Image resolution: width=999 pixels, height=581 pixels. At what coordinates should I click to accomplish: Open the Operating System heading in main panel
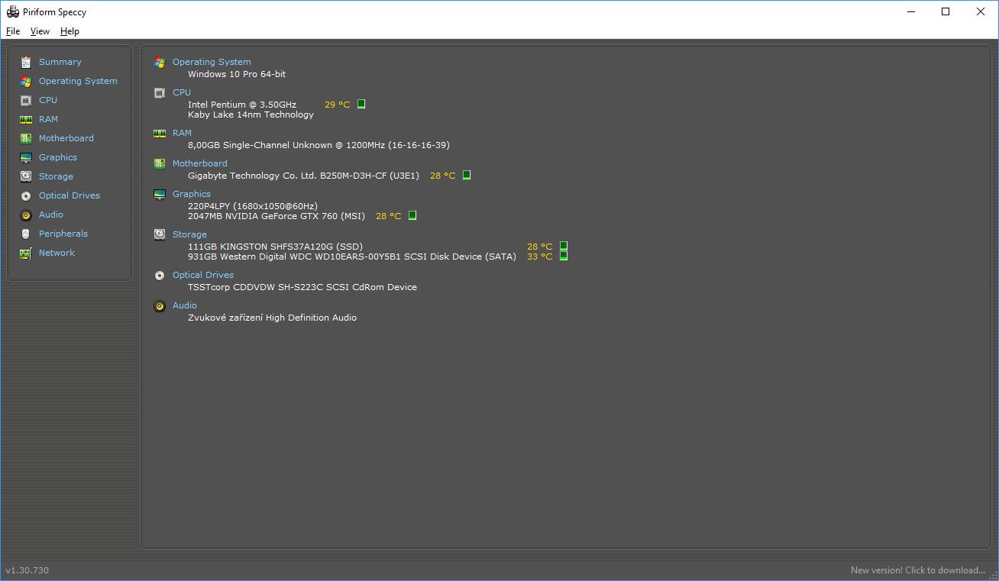coord(212,62)
